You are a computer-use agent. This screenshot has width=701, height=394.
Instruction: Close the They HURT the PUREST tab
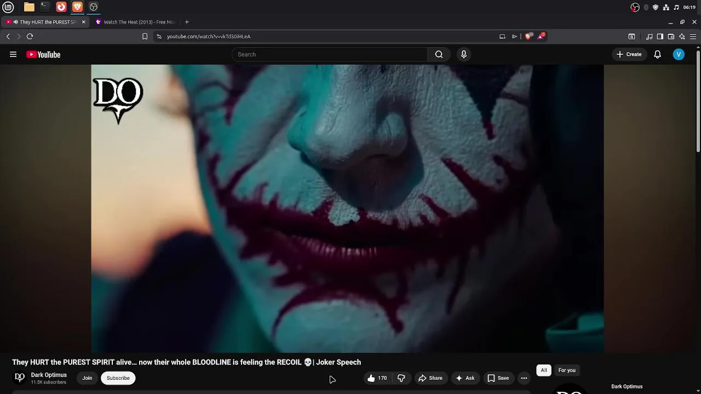point(83,22)
